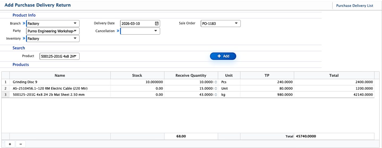This screenshot has width=382, height=148.
Task: Click the Cancellation double-arrow icon
Action: (x=118, y=31)
